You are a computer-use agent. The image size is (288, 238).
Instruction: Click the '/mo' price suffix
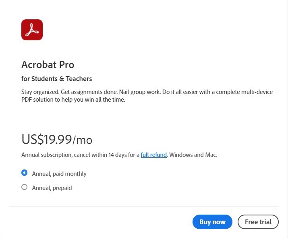83,140
